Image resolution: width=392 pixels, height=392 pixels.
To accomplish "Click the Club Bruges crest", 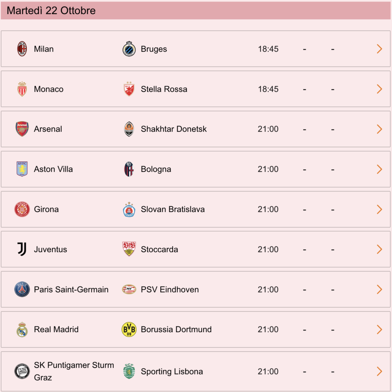I will coord(129,49).
